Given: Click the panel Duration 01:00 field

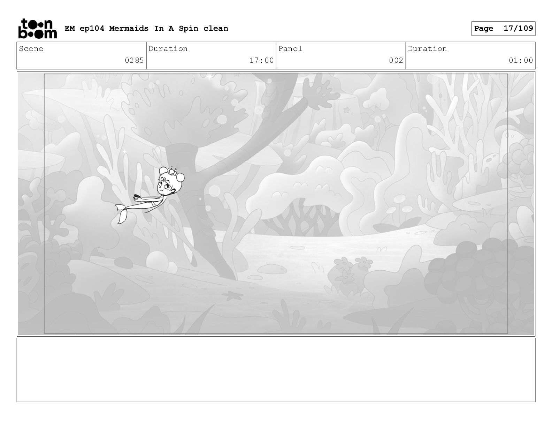Looking at the screenshot, I should click(470, 55).
